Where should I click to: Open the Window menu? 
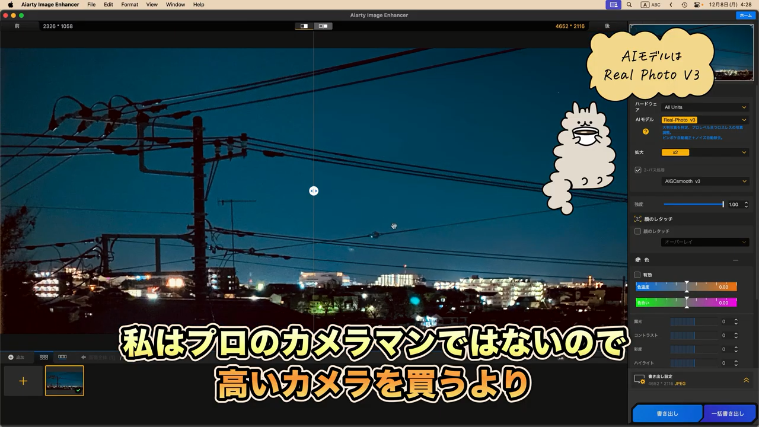click(175, 5)
